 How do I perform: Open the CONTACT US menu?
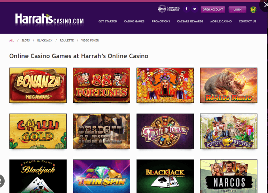coord(248,21)
